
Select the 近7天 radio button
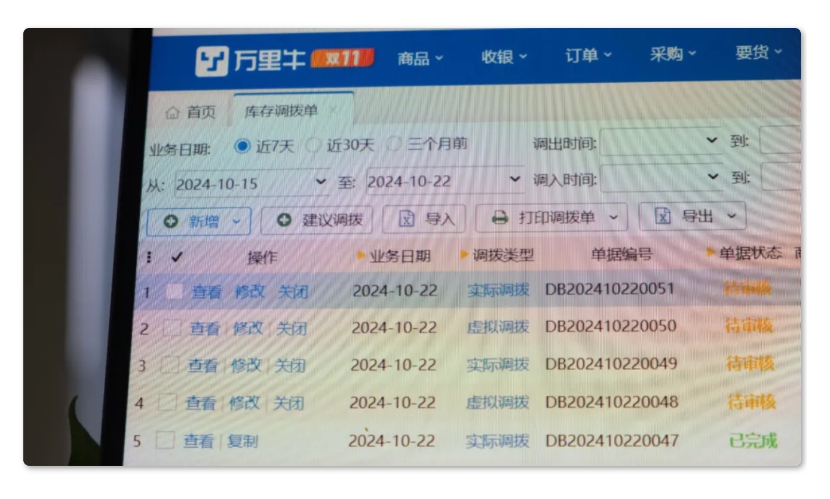click(242, 146)
